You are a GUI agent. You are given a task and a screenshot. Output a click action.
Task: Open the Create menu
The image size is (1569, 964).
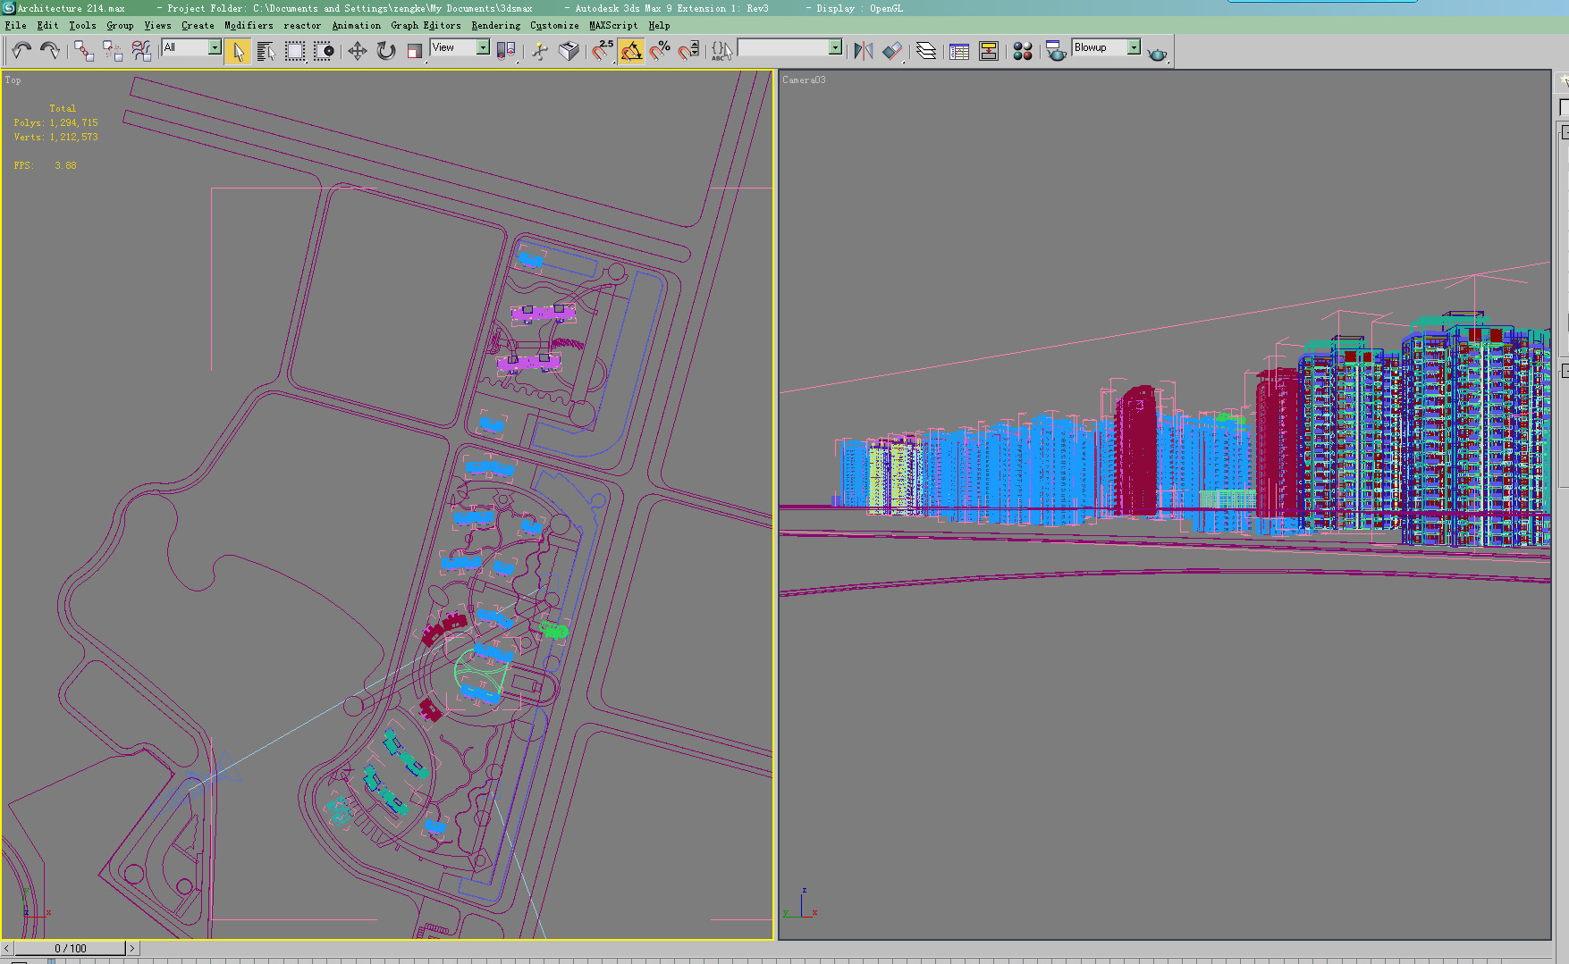pyautogui.click(x=198, y=25)
